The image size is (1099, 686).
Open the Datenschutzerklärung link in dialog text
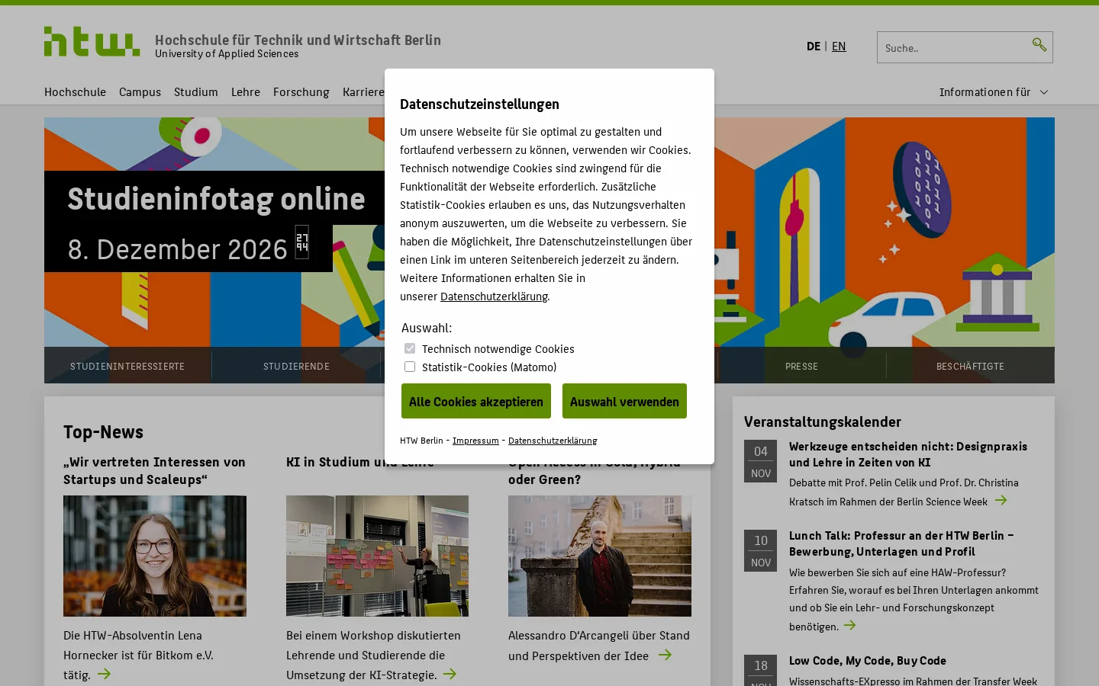pos(494,297)
